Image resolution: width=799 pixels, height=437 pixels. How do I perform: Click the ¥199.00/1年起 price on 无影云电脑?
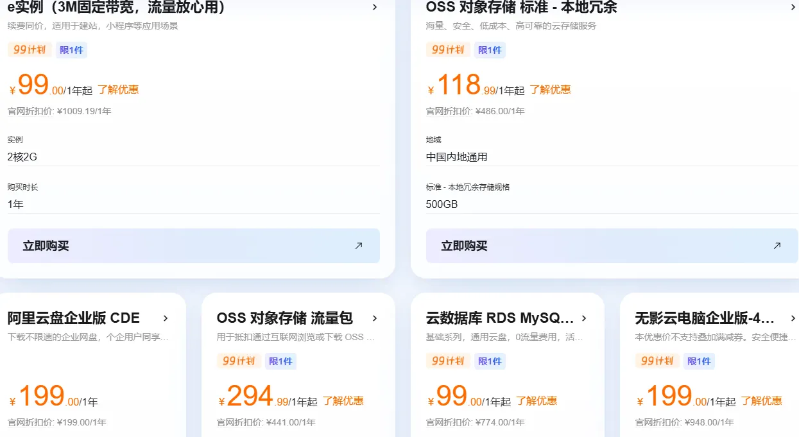tap(686, 397)
